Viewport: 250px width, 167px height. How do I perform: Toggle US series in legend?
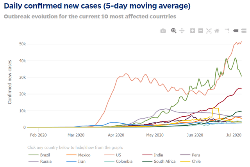pos(113,155)
